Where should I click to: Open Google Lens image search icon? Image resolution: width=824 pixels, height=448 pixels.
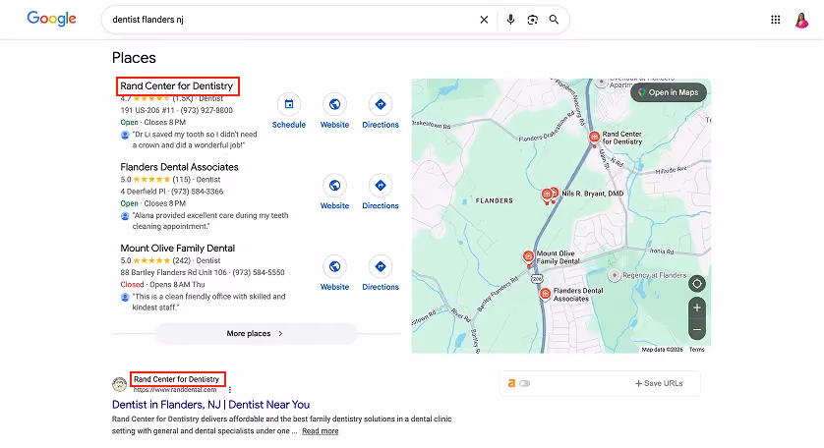pyautogui.click(x=532, y=20)
